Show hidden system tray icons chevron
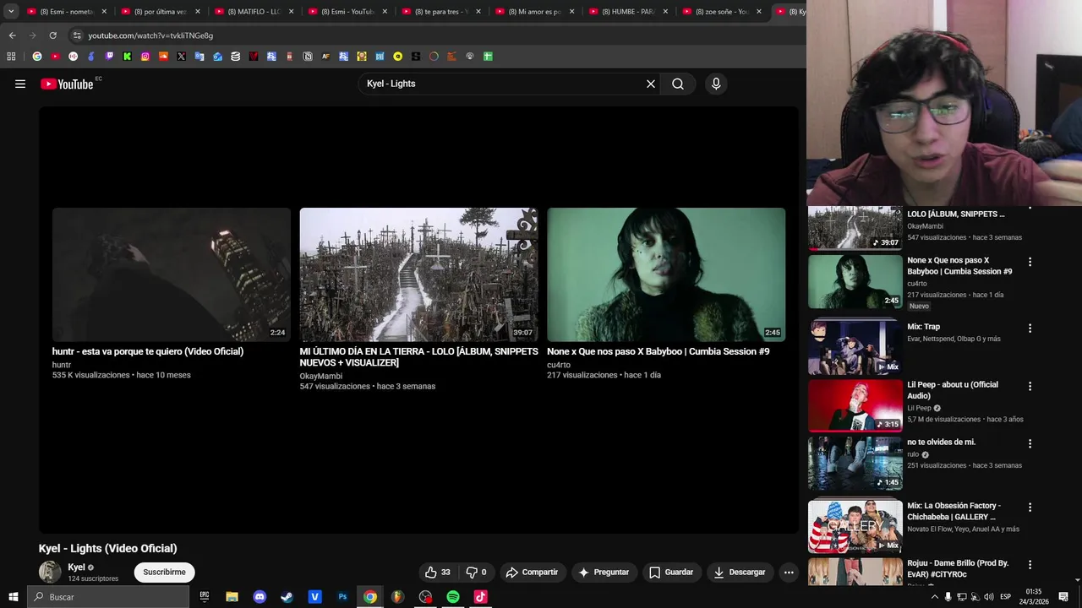 click(934, 597)
